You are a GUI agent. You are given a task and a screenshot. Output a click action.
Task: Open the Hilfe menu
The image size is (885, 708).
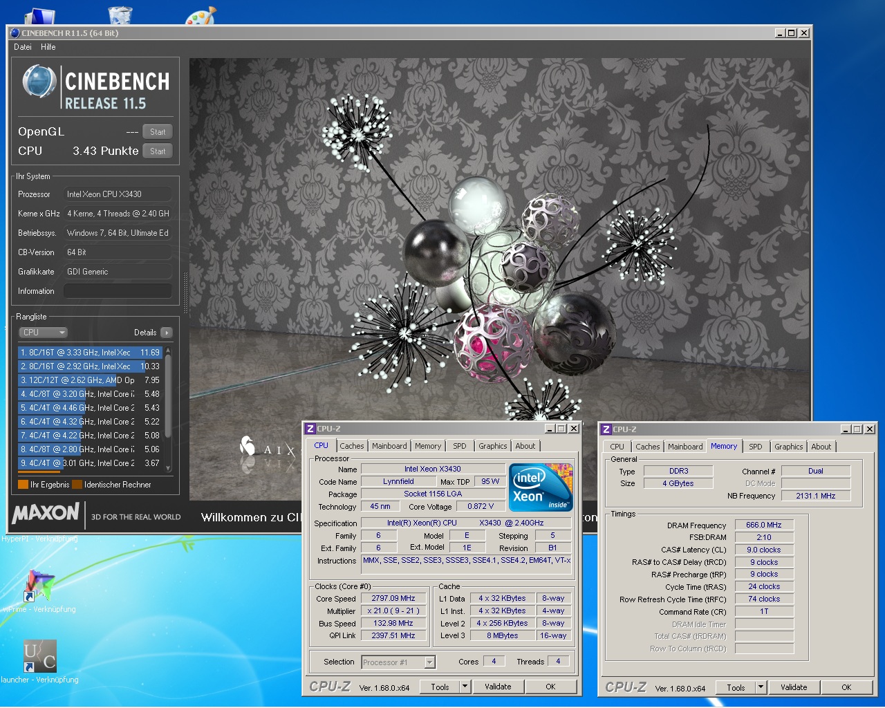click(x=48, y=47)
